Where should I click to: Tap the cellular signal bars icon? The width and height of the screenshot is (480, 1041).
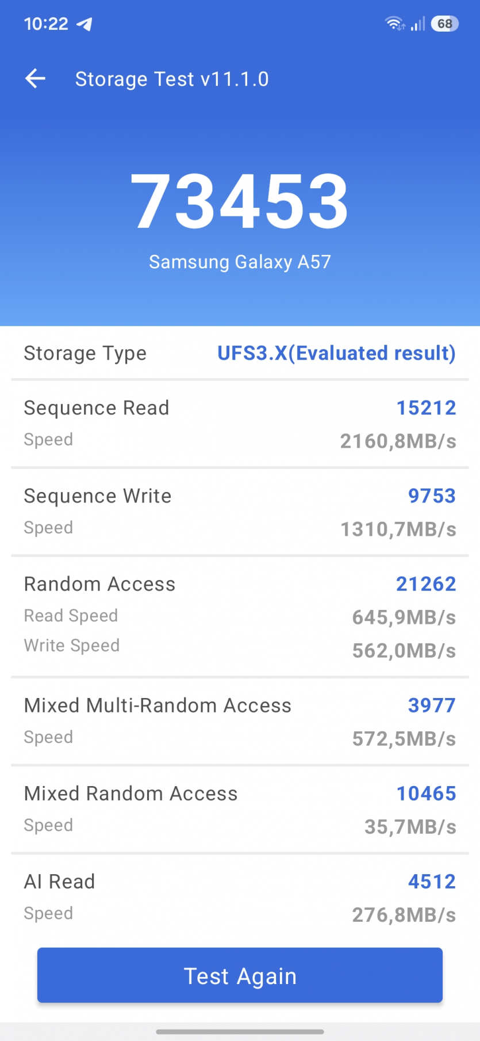click(418, 24)
